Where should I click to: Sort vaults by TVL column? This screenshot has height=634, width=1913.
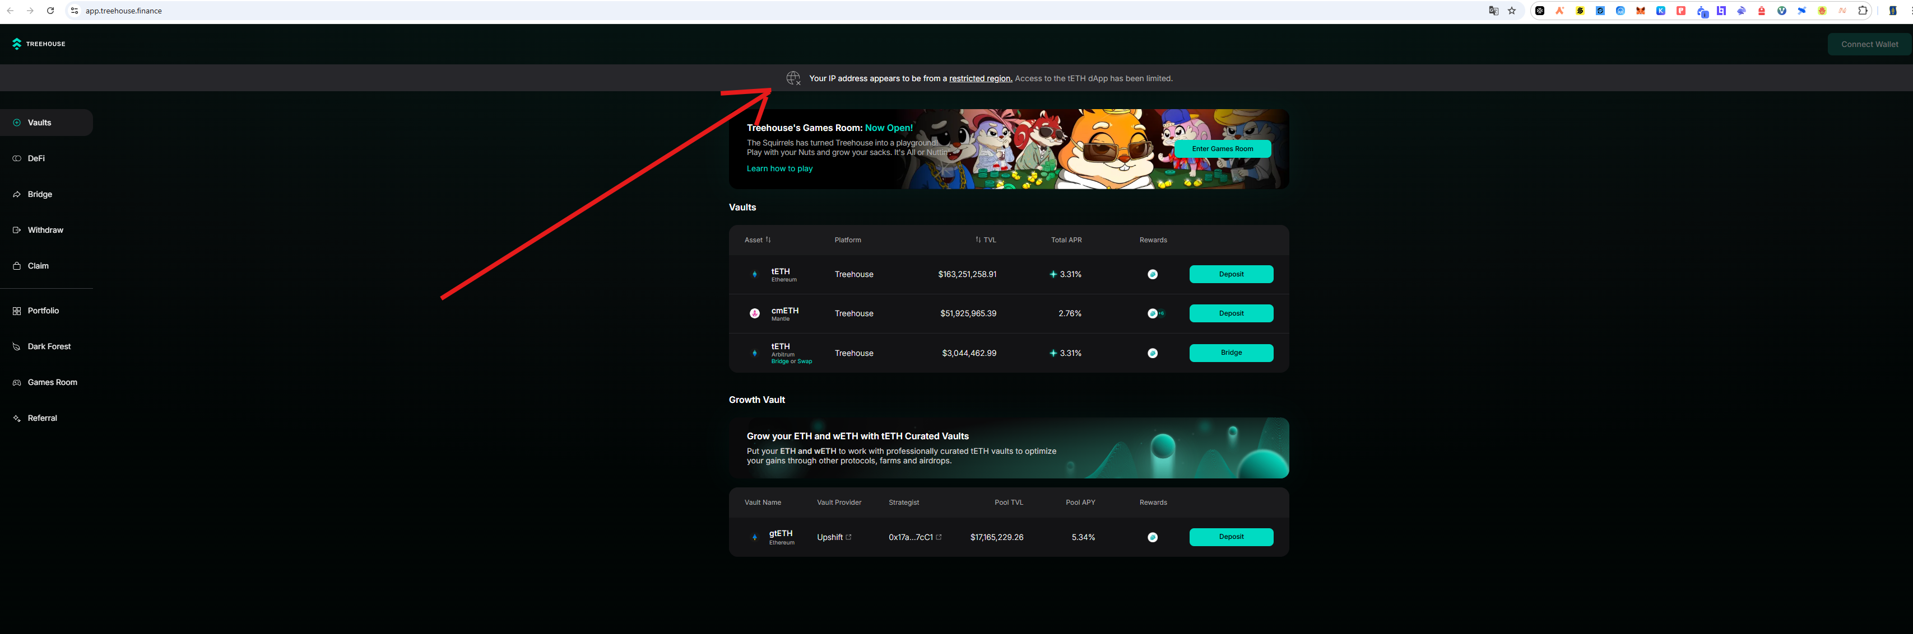(x=986, y=240)
